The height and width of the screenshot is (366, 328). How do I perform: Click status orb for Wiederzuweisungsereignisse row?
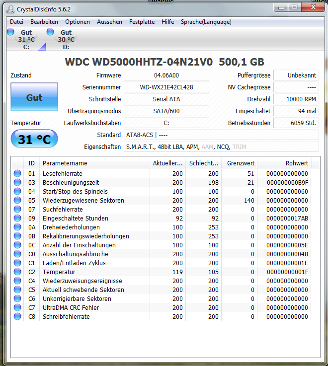[17, 281]
